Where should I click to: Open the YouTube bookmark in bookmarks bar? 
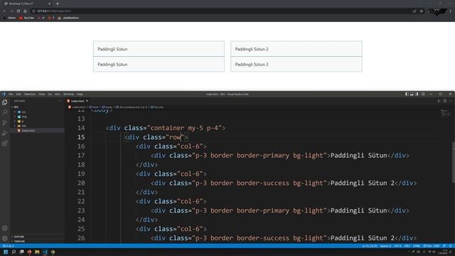tap(27, 18)
